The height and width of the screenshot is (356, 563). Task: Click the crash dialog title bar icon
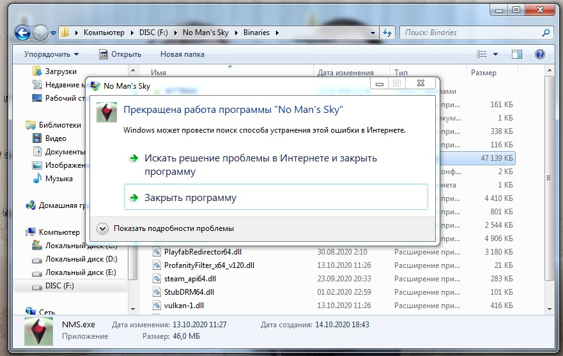[95, 86]
